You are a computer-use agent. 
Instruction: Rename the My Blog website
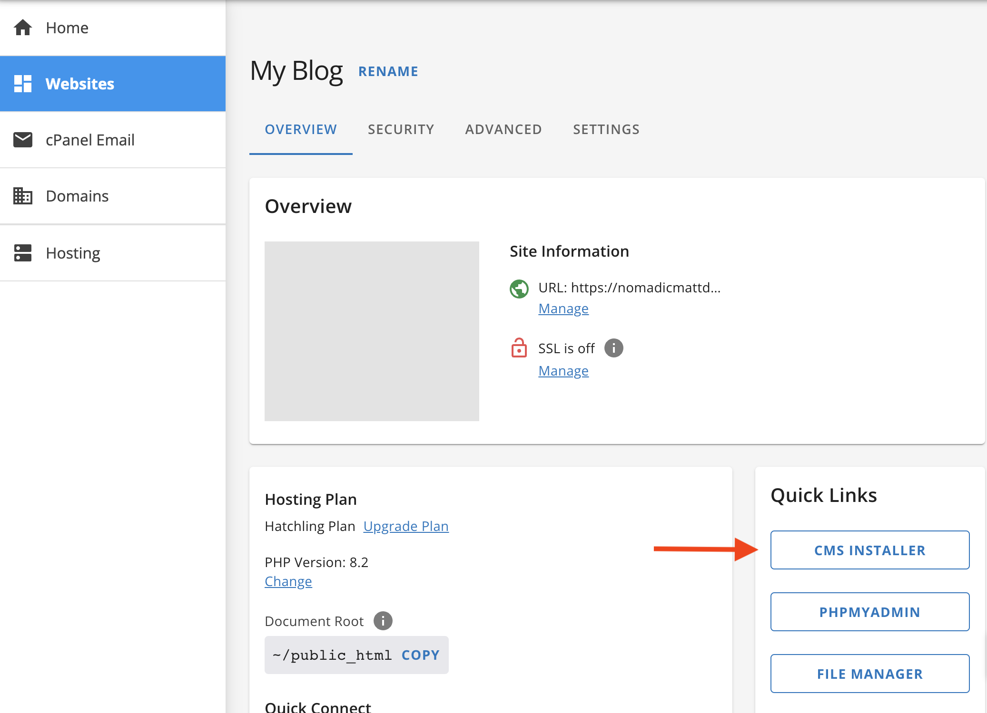pos(388,71)
